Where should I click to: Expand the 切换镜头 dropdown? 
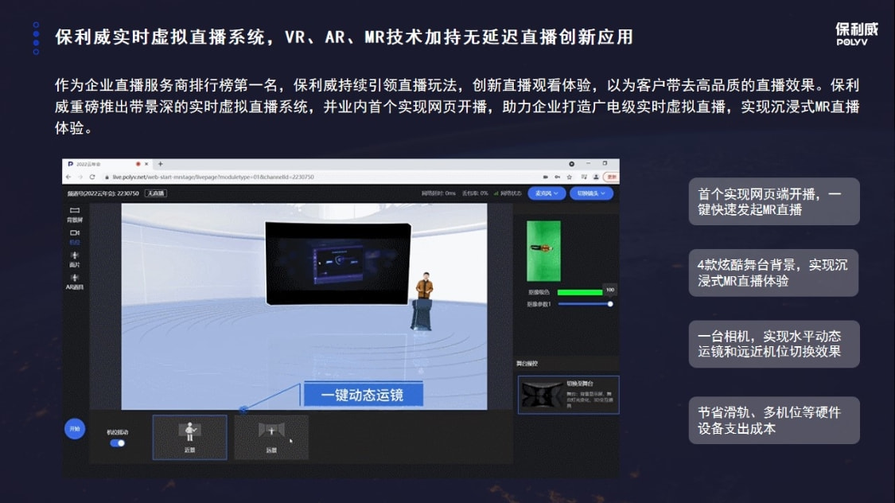coord(591,193)
